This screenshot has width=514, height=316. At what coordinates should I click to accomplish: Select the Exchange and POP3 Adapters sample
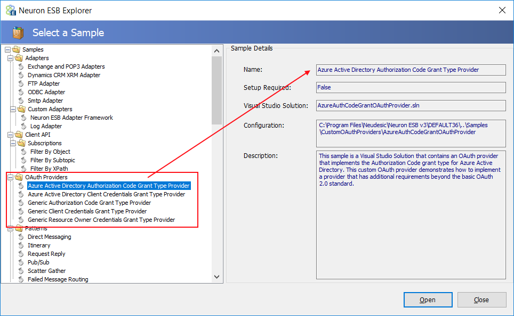[66, 66]
